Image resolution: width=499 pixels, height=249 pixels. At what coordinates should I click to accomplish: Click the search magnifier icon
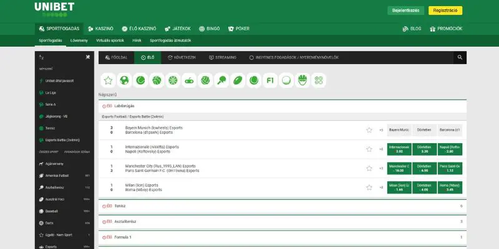[460, 57]
